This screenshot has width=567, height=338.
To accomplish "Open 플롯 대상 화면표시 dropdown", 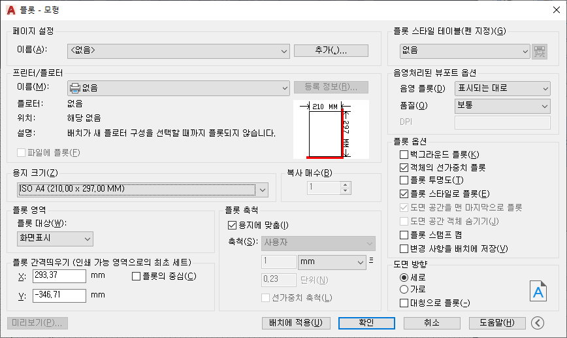I will click(55, 239).
